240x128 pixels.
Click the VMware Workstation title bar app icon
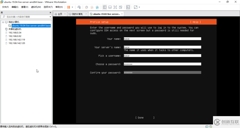[2, 2]
